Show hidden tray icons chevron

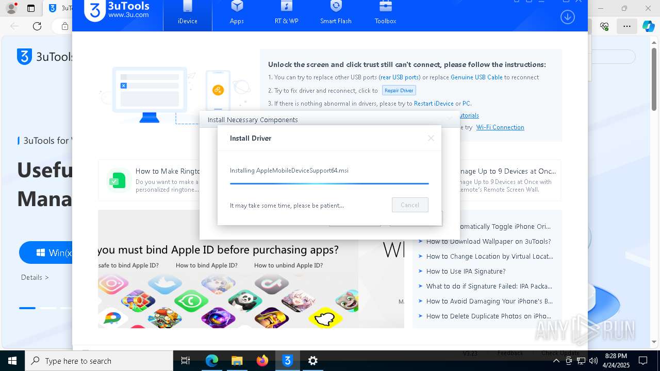(x=556, y=361)
